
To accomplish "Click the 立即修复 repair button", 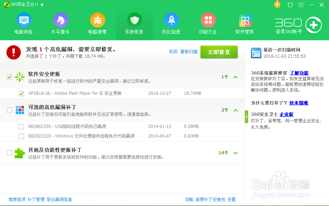I will coord(219,52).
